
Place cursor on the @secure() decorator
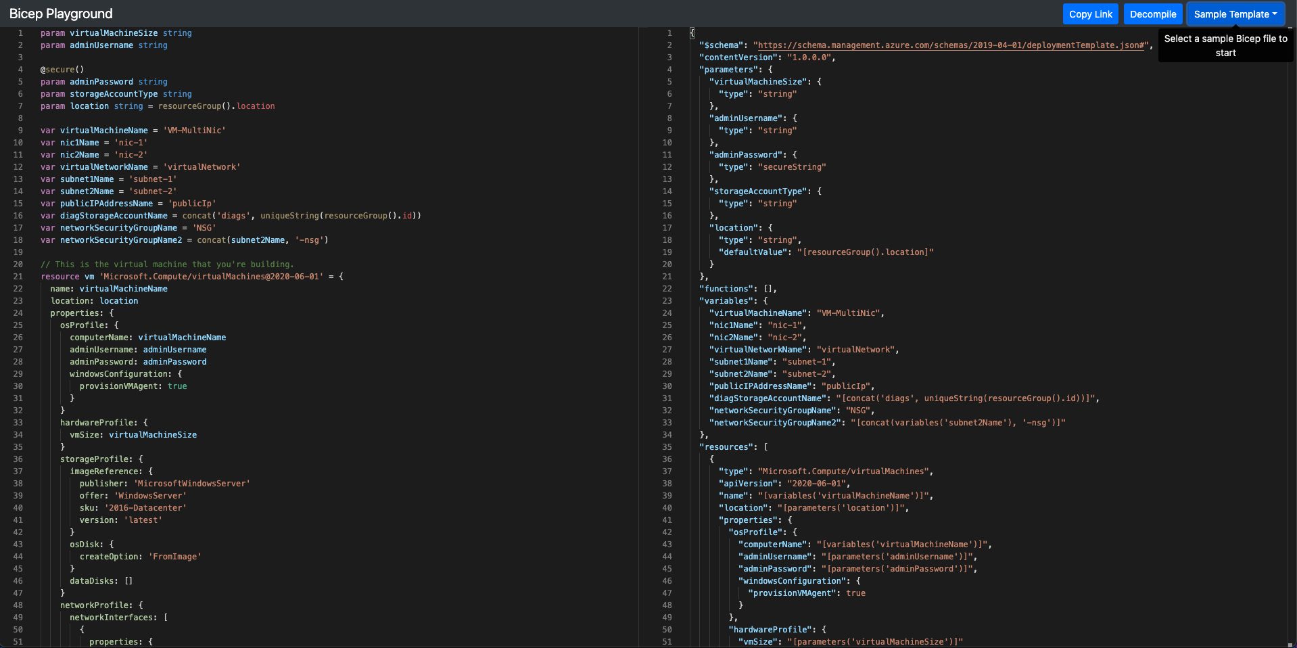[x=62, y=70]
